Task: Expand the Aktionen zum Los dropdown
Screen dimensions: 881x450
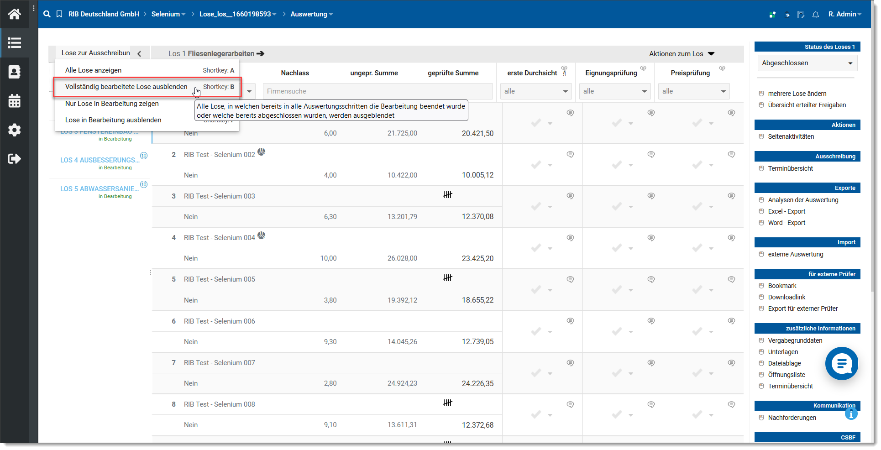Action: click(x=682, y=54)
